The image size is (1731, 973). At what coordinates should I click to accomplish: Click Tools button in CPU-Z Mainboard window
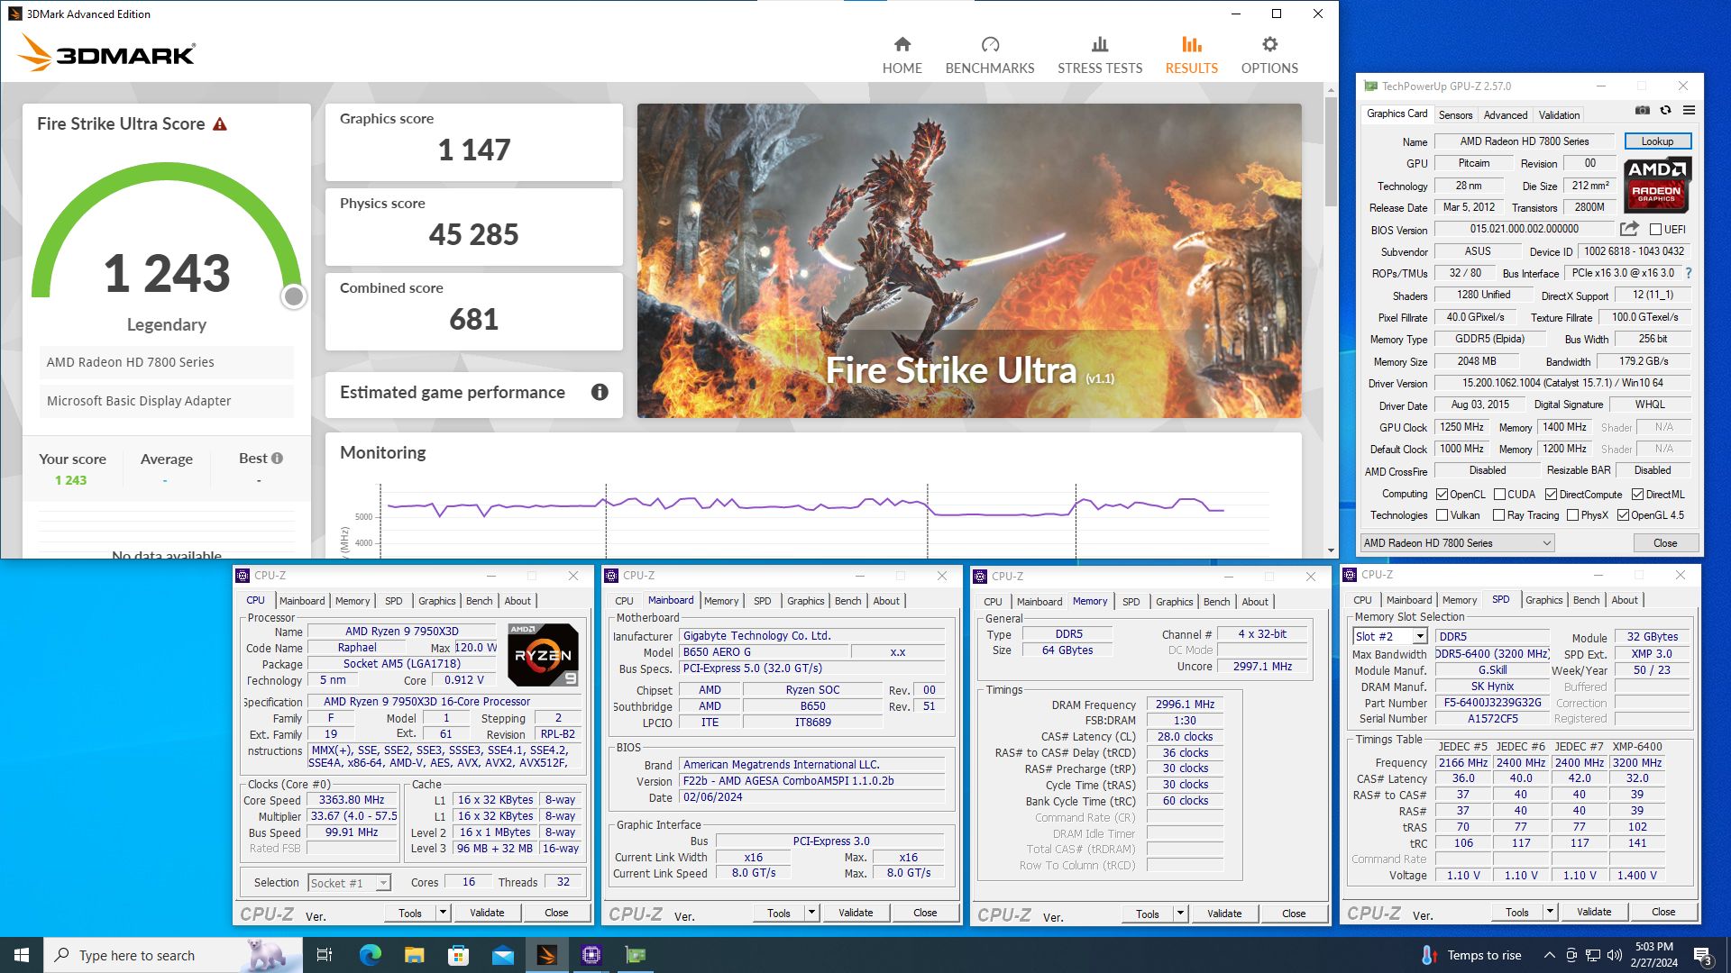pyautogui.click(x=779, y=913)
